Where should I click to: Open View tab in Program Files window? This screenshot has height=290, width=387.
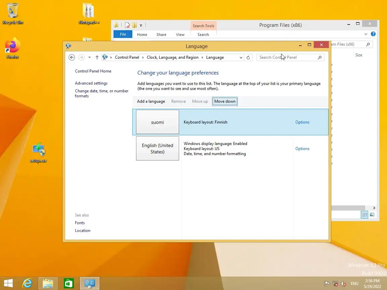180,35
